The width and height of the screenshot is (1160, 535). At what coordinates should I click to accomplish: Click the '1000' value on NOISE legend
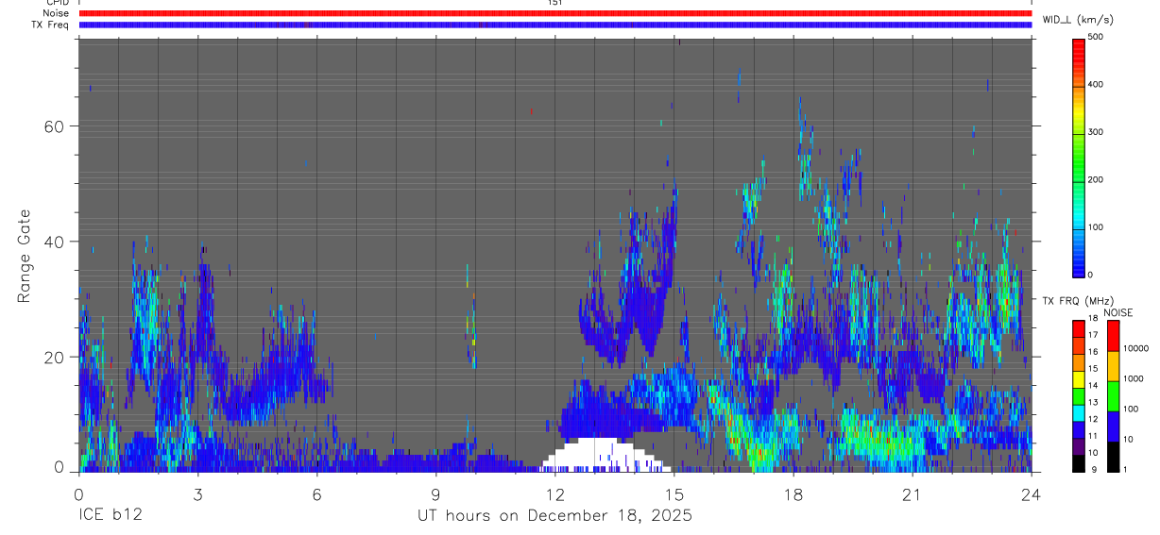click(x=1134, y=378)
